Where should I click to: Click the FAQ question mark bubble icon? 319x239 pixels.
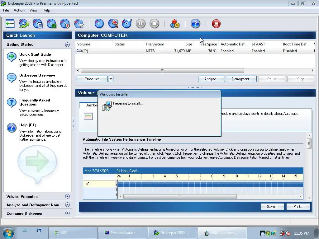[x=12, y=103]
